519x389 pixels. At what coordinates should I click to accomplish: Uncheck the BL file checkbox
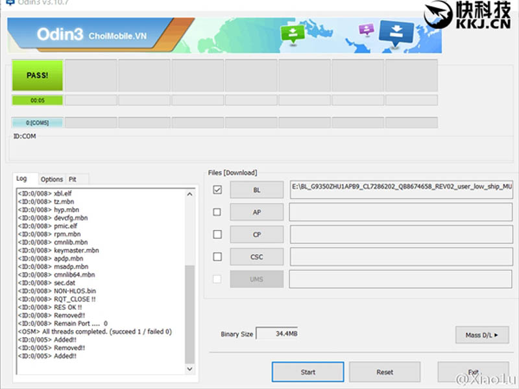point(217,190)
